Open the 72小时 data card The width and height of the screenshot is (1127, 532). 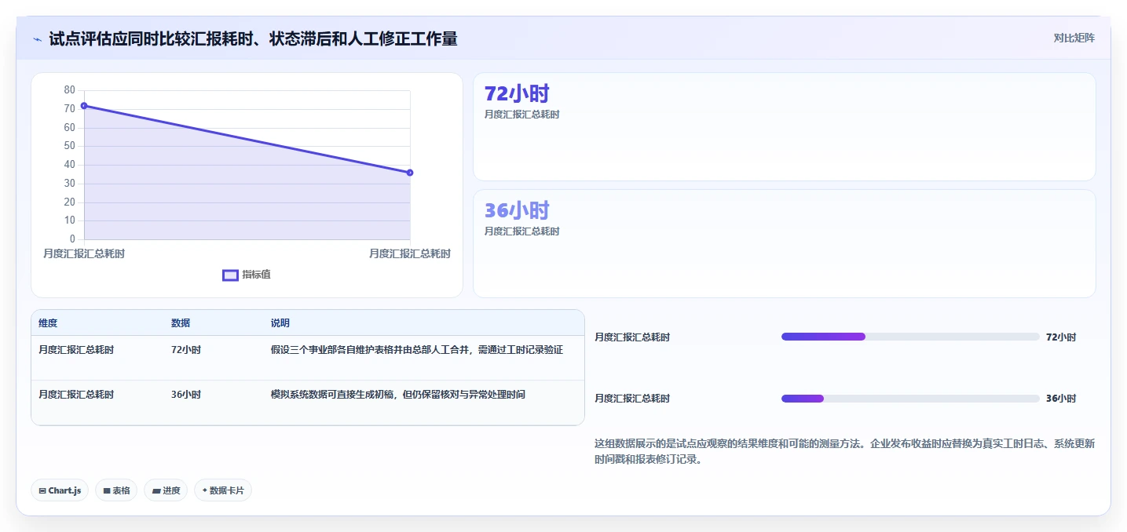click(784, 127)
